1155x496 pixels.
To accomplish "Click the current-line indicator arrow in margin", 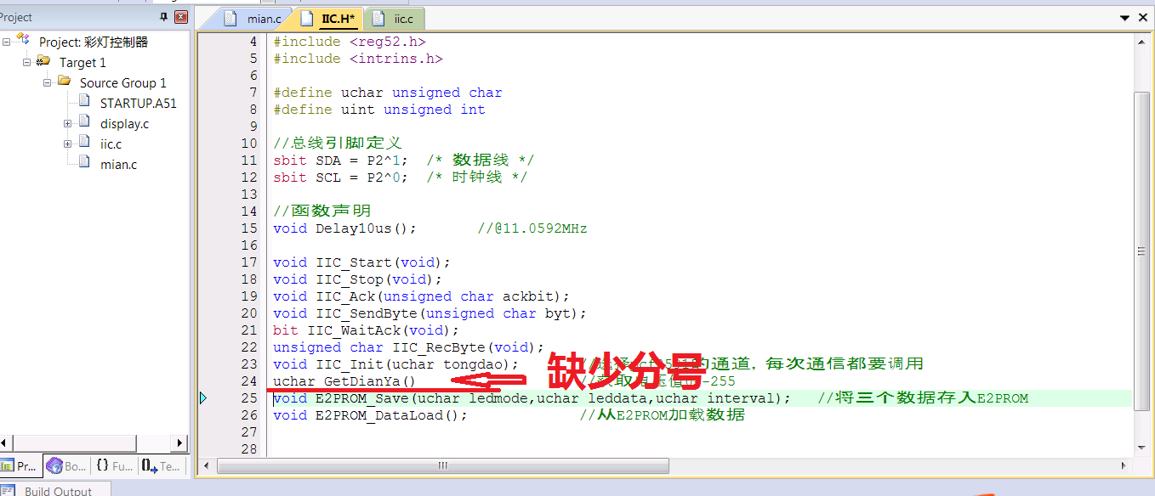I will (x=204, y=397).
